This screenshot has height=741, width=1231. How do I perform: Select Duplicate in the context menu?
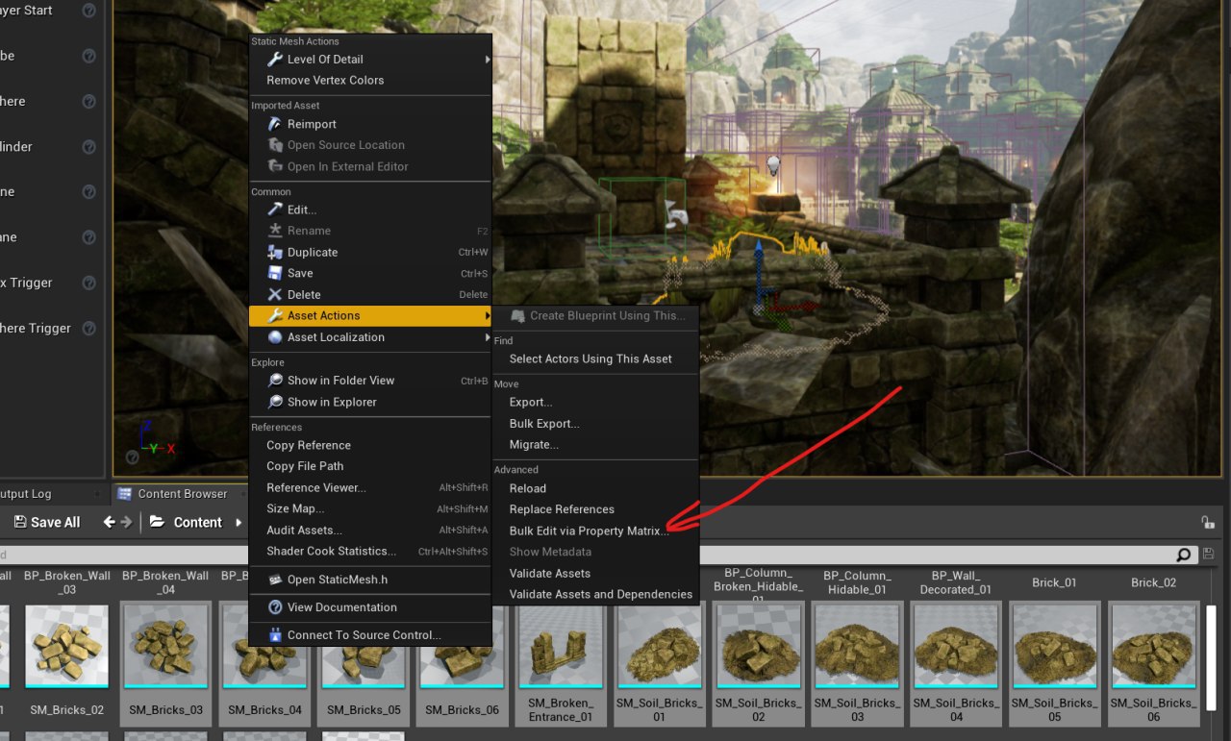pyautogui.click(x=370, y=252)
